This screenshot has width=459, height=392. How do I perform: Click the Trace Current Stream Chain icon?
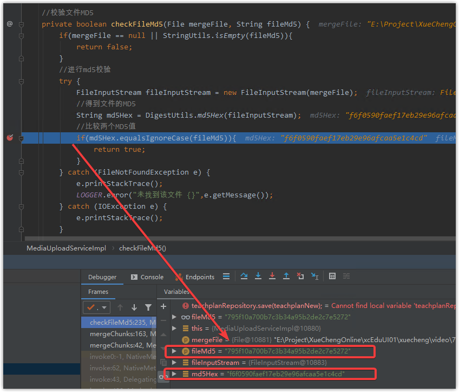[346, 276]
